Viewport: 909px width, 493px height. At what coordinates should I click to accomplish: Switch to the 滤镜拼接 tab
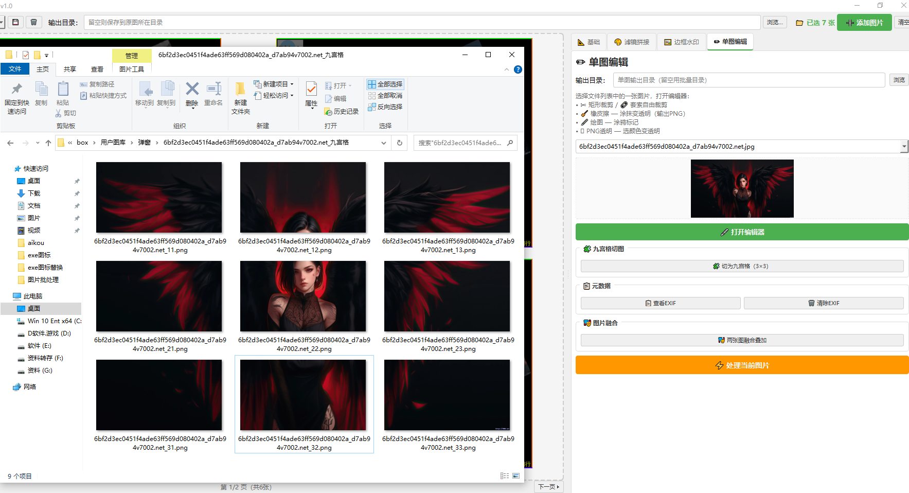coord(632,42)
